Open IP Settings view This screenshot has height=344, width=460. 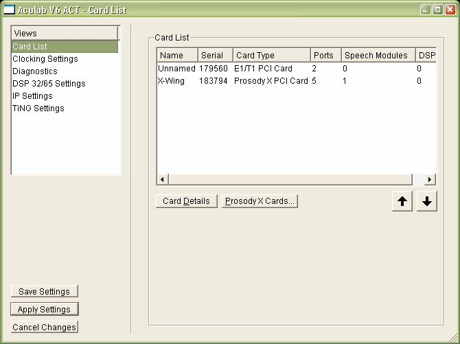pos(32,96)
